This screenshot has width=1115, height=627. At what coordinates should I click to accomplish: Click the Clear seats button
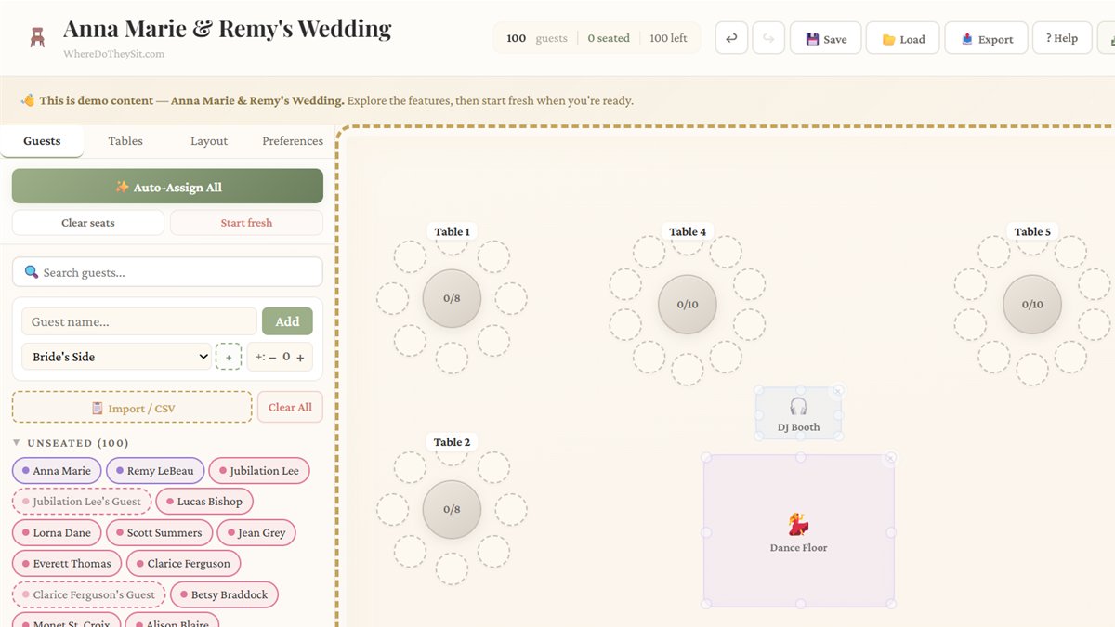click(x=88, y=223)
